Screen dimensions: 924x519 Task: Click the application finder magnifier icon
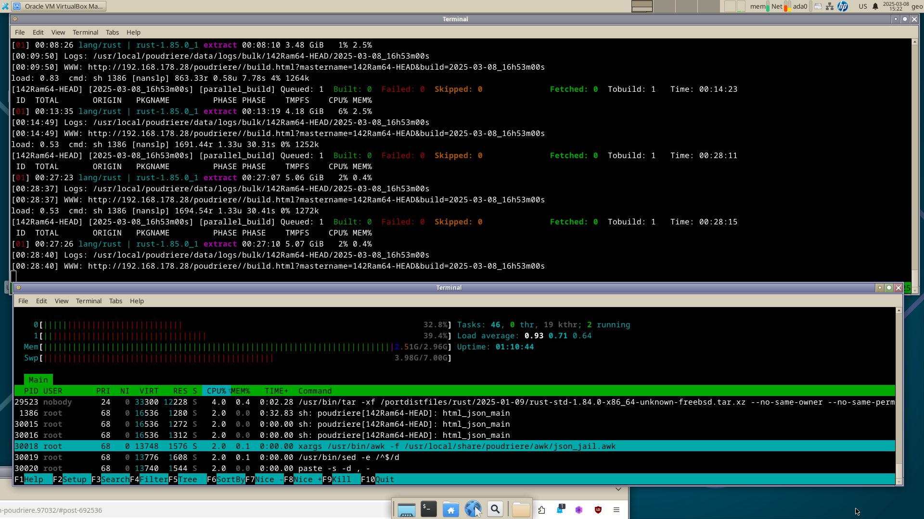(495, 509)
